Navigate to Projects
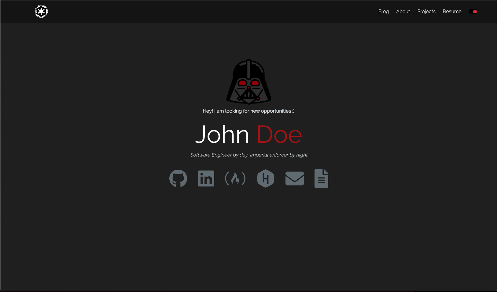 (426, 11)
